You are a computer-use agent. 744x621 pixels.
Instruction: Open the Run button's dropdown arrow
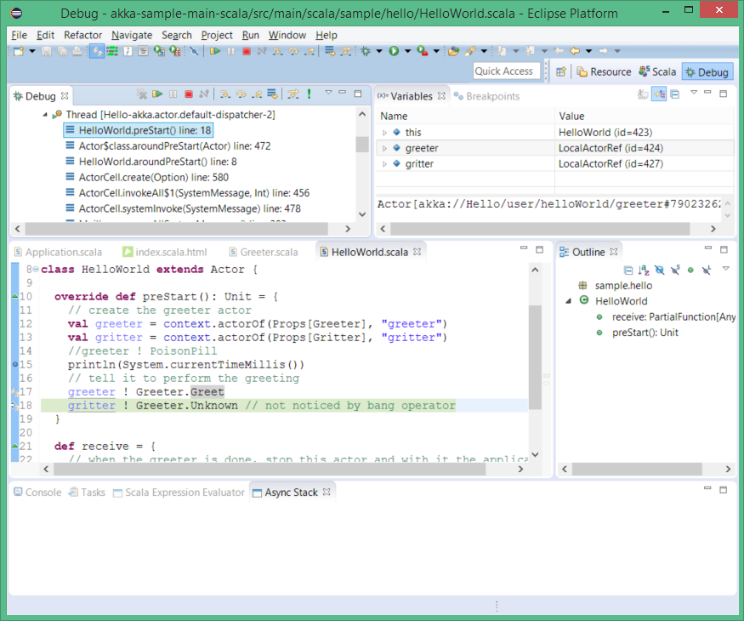[407, 52]
